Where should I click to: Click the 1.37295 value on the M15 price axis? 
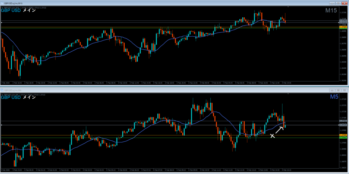click(343, 13)
